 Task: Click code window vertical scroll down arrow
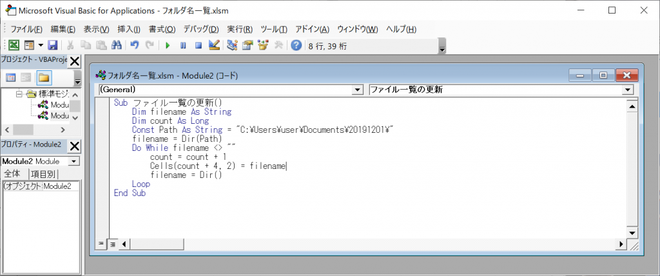[632, 233]
